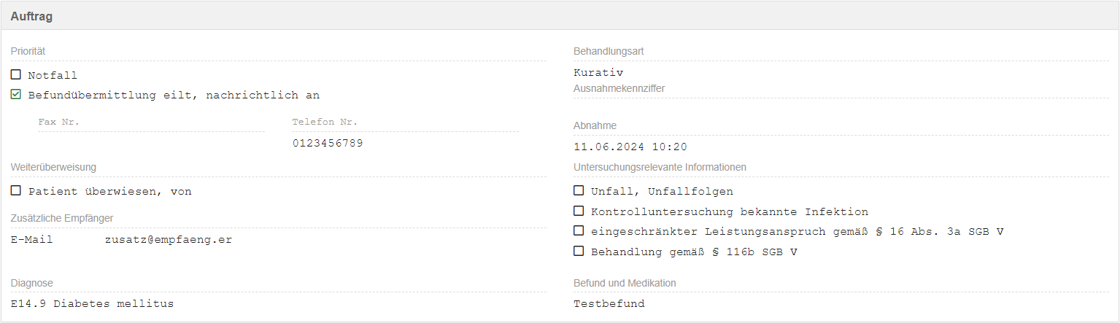Toggle eingeschränkter Leistungsanspruch § 16 checkbox
This screenshot has height=323, width=1120.
pyautogui.click(x=579, y=230)
